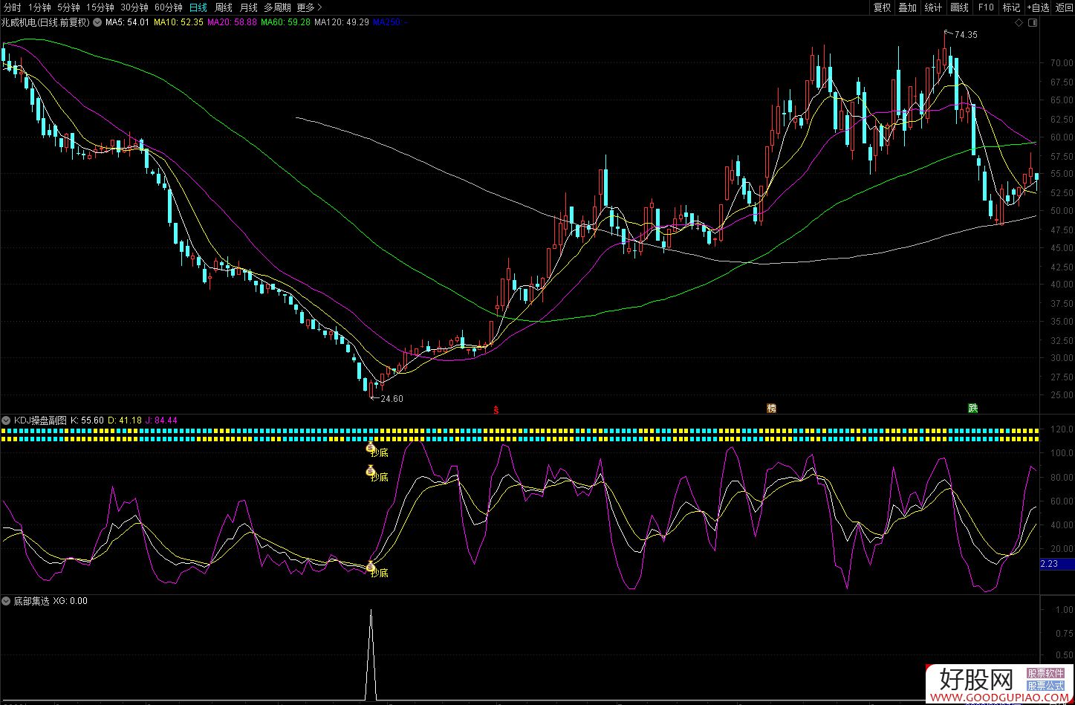Click the 74.35 high price marker
Screen dimensions: 1075x705
(x=966, y=34)
